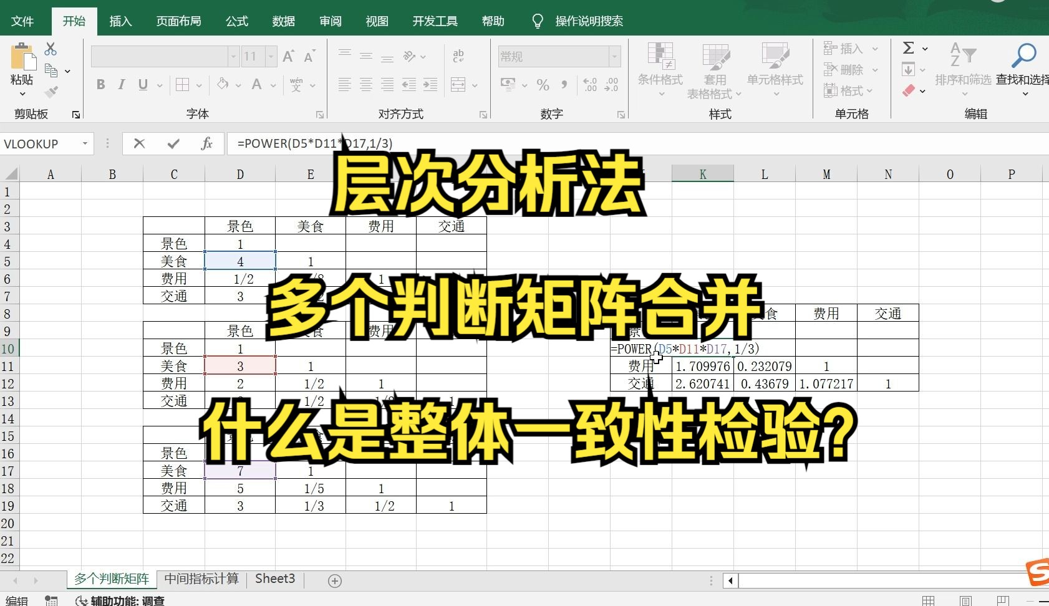The height and width of the screenshot is (606, 1049).
Task: Click the Clear eraser icon
Action: pyautogui.click(x=909, y=90)
